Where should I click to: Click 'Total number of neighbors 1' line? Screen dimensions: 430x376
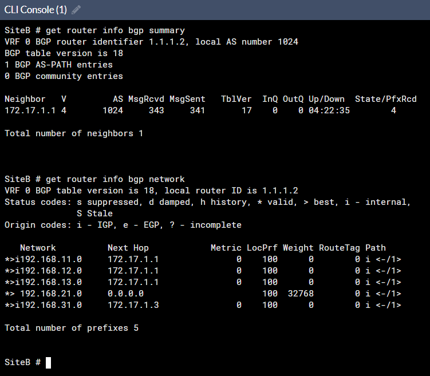[x=74, y=133]
